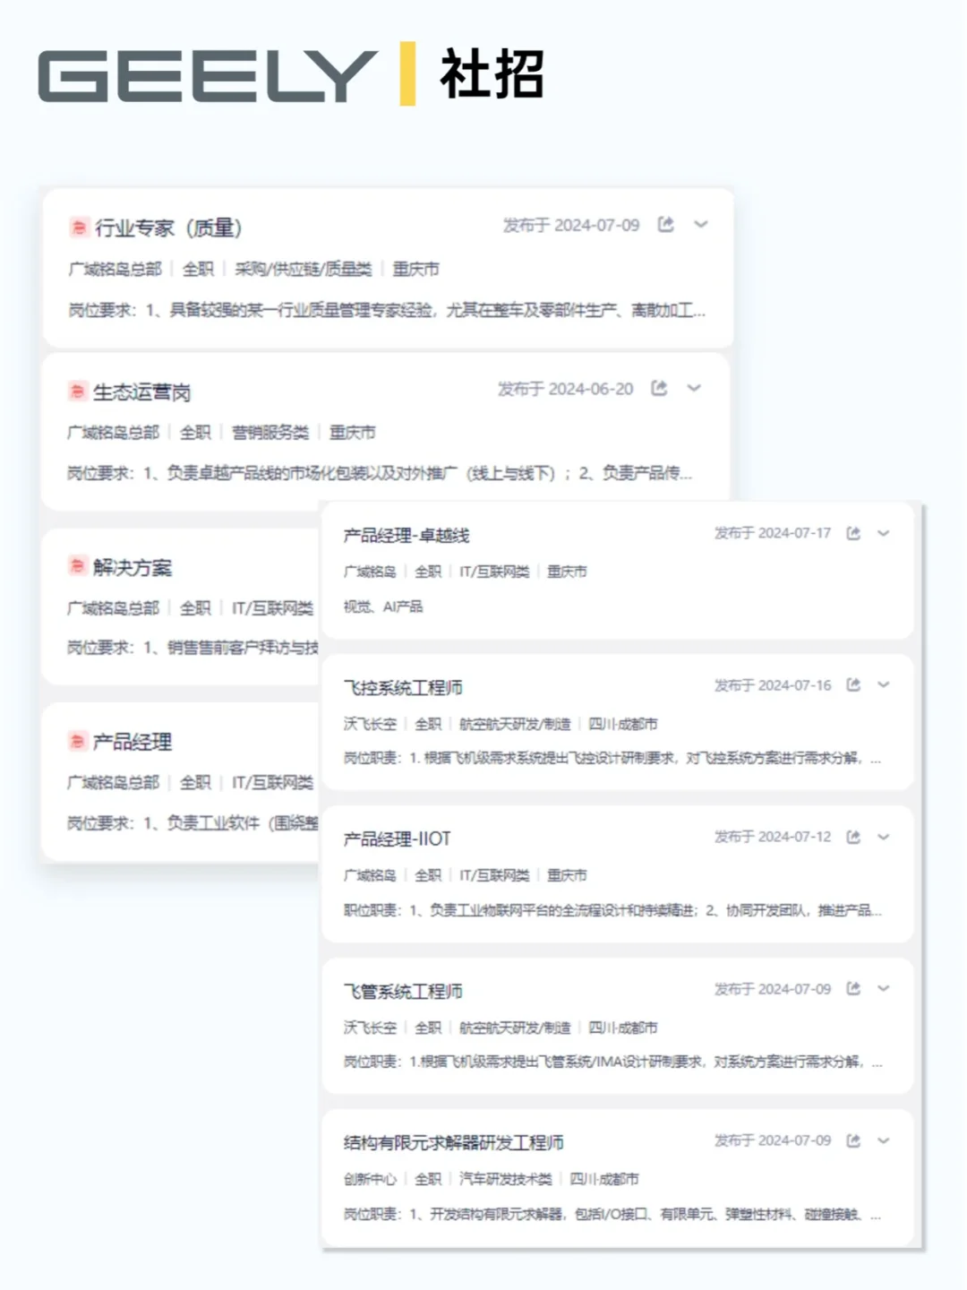Click date 发布于 2024-07-17

(773, 533)
